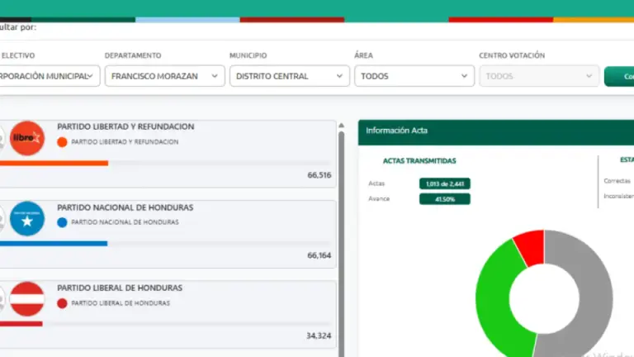
Task: Click the 'DEPARTAMENTO' field label
Action: (133, 55)
